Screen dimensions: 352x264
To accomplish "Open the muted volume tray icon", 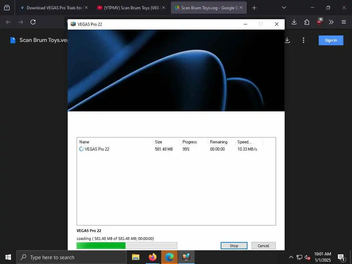I will tap(307, 257).
